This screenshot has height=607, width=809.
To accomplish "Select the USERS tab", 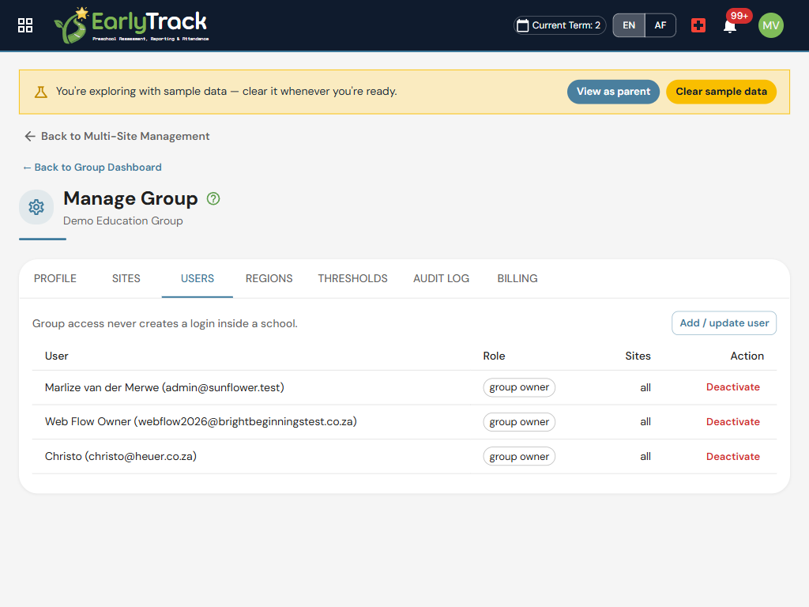I will (197, 279).
